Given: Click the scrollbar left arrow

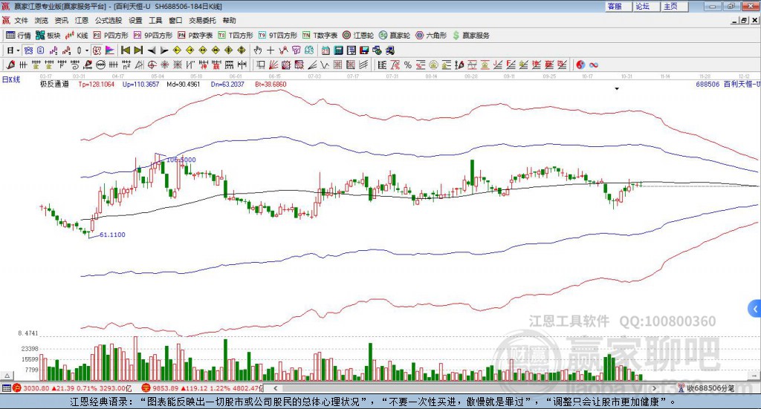Looking at the screenshot, I should (276, 388).
